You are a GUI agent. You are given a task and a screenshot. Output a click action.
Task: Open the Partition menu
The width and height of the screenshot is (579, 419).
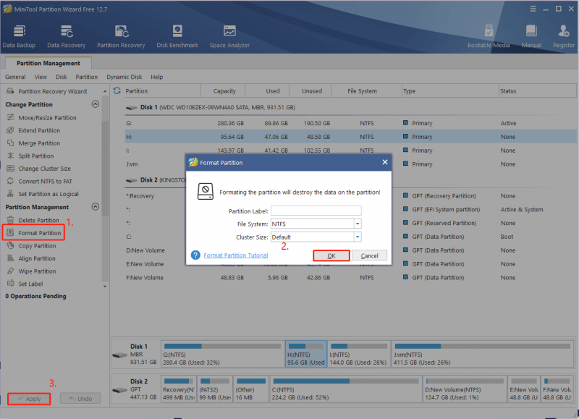[x=86, y=77]
